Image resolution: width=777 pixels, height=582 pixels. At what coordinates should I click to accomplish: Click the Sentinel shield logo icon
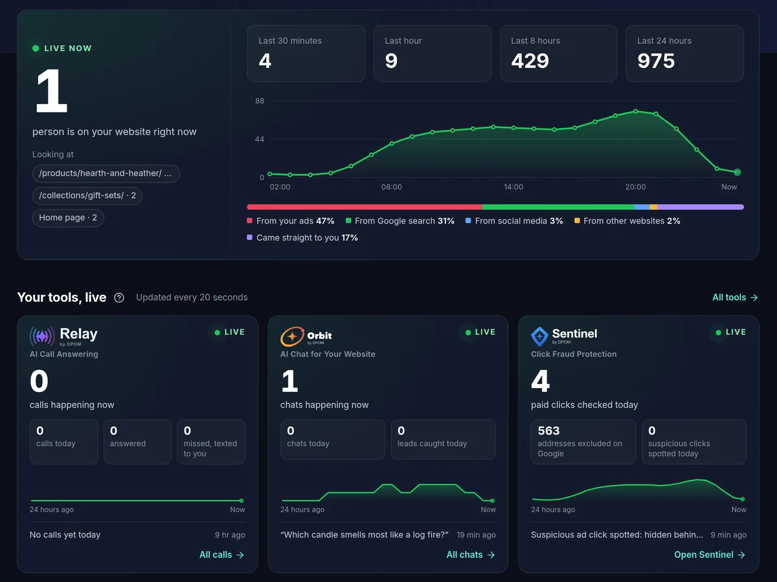(x=539, y=336)
